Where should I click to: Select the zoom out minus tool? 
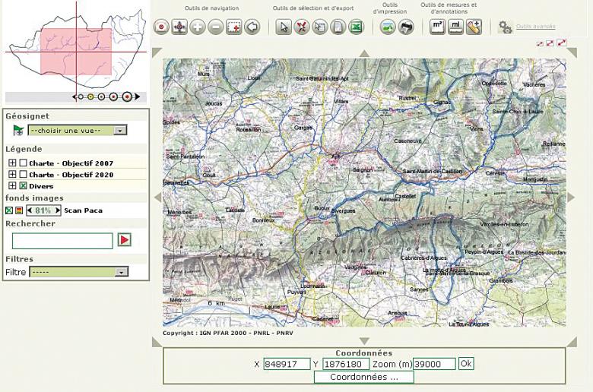coord(216,27)
